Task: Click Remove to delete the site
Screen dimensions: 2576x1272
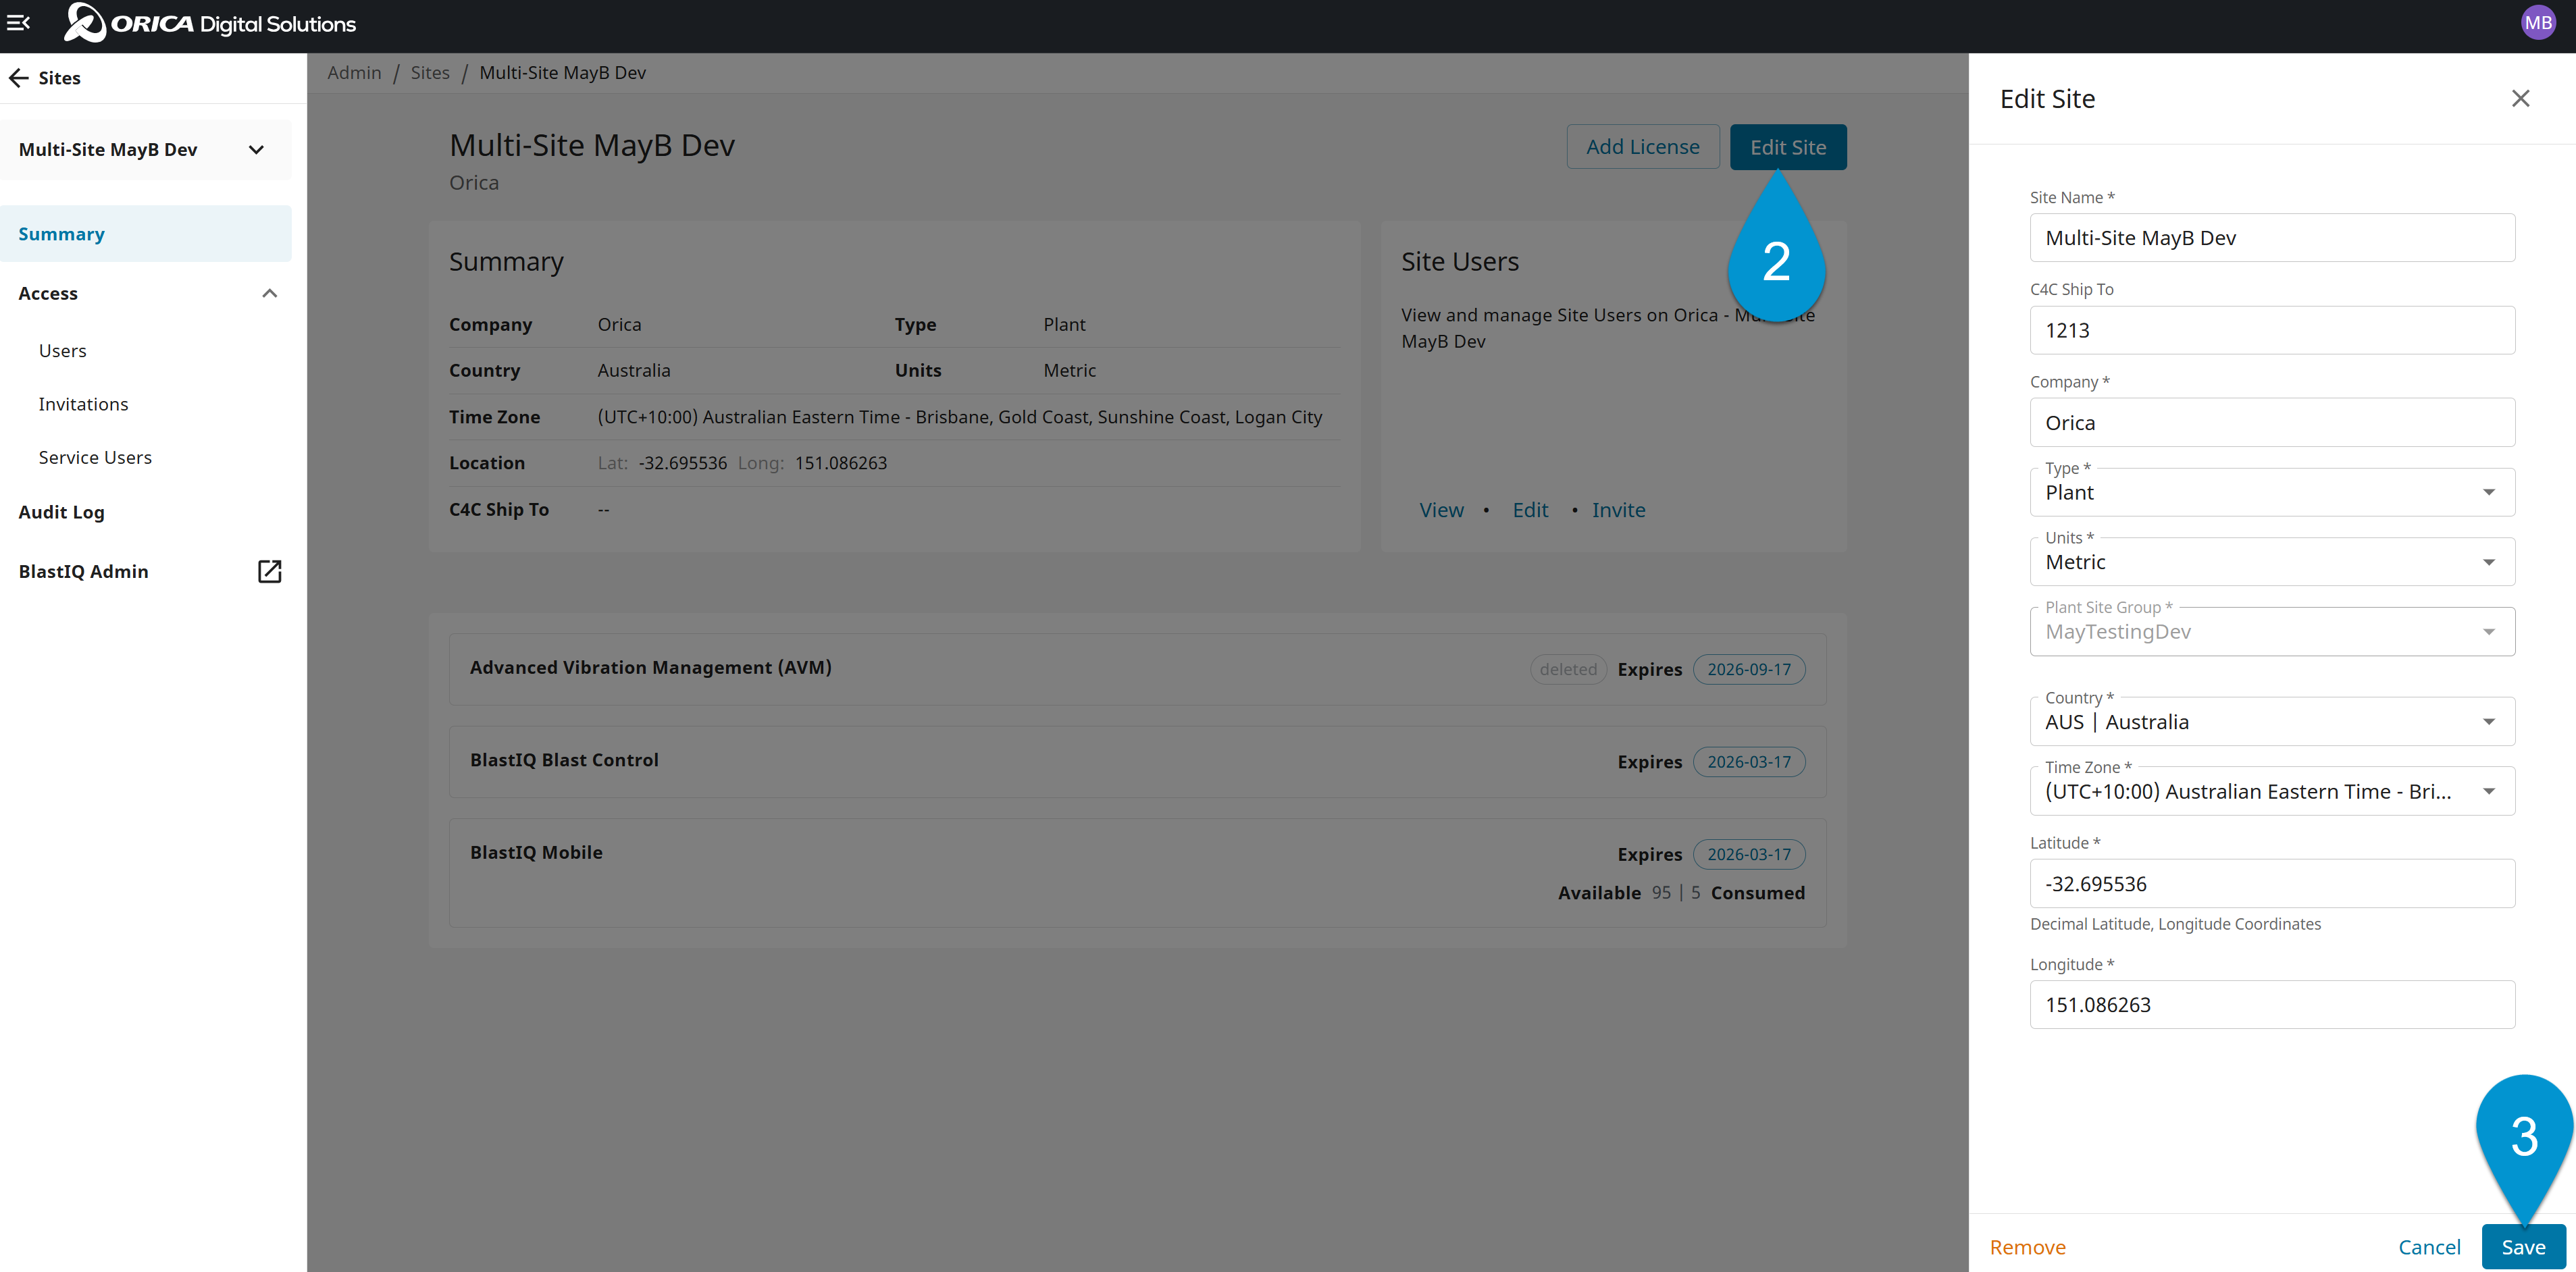Action: pyautogui.click(x=2027, y=1247)
